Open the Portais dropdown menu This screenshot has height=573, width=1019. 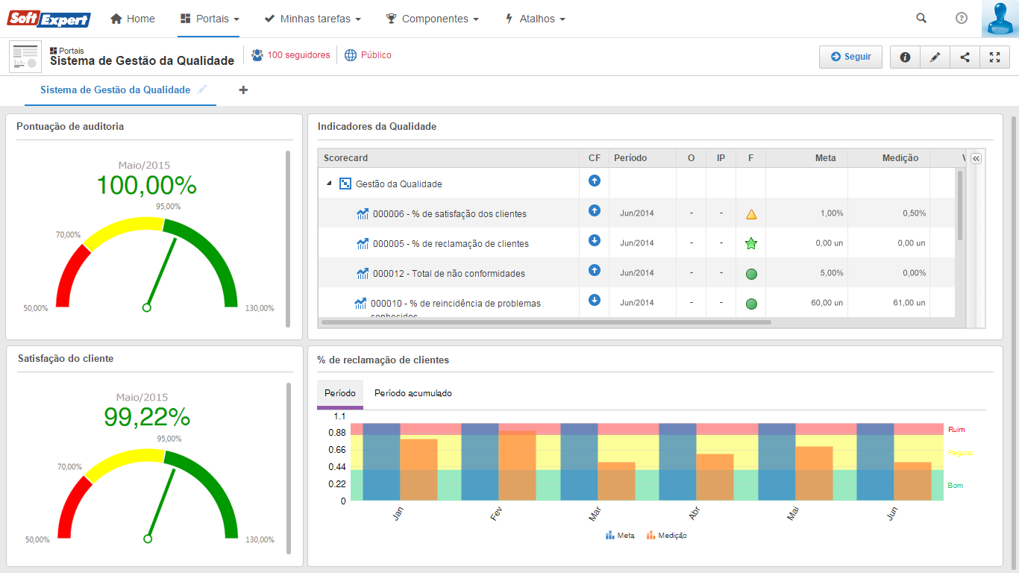(x=210, y=19)
